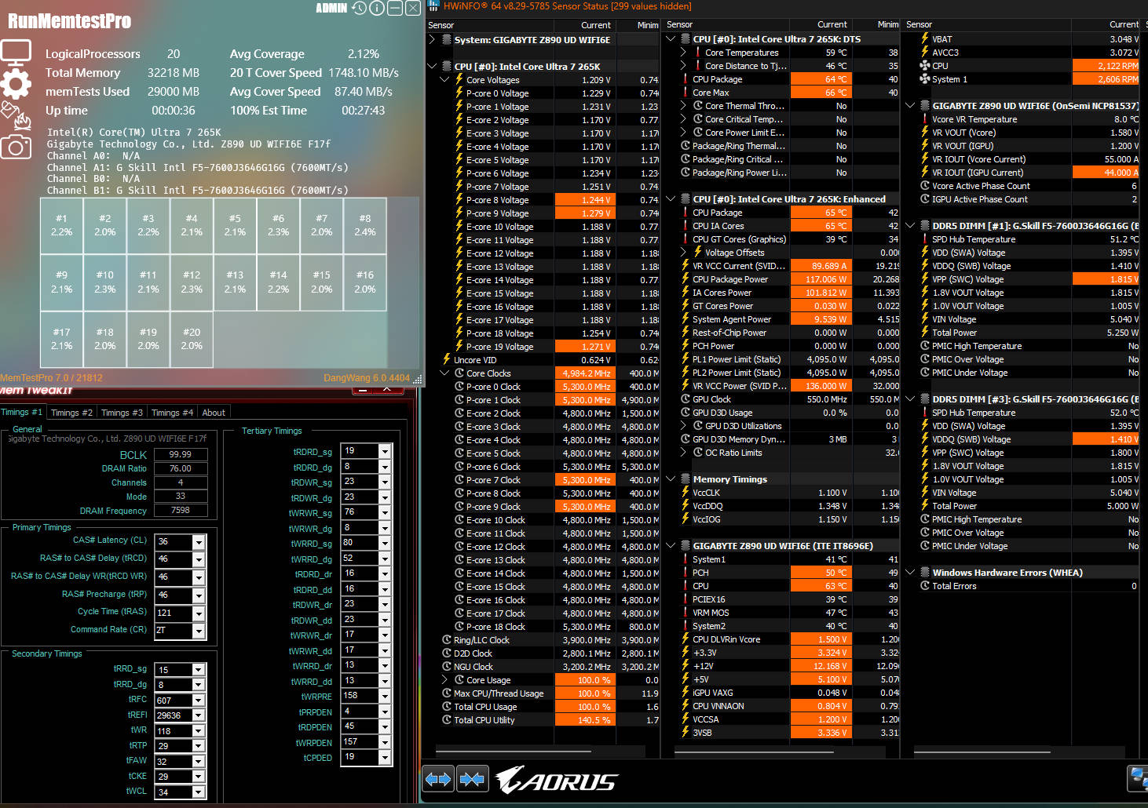Click the lightning icon beside Uncore VID
1148x808 pixels.
pyautogui.click(x=447, y=360)
